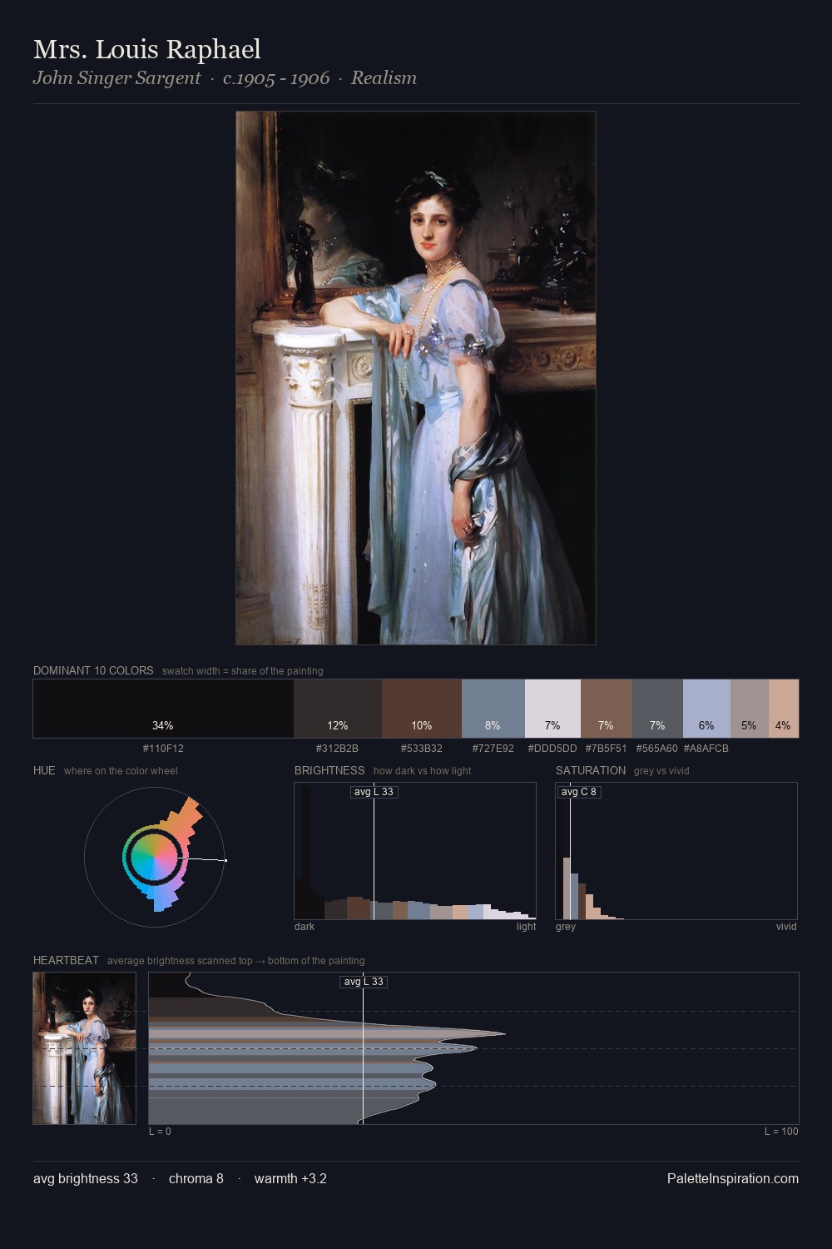Click the 'grey' axis label
Viewport: 832px width, 1249px height.
tap(566, 927)
